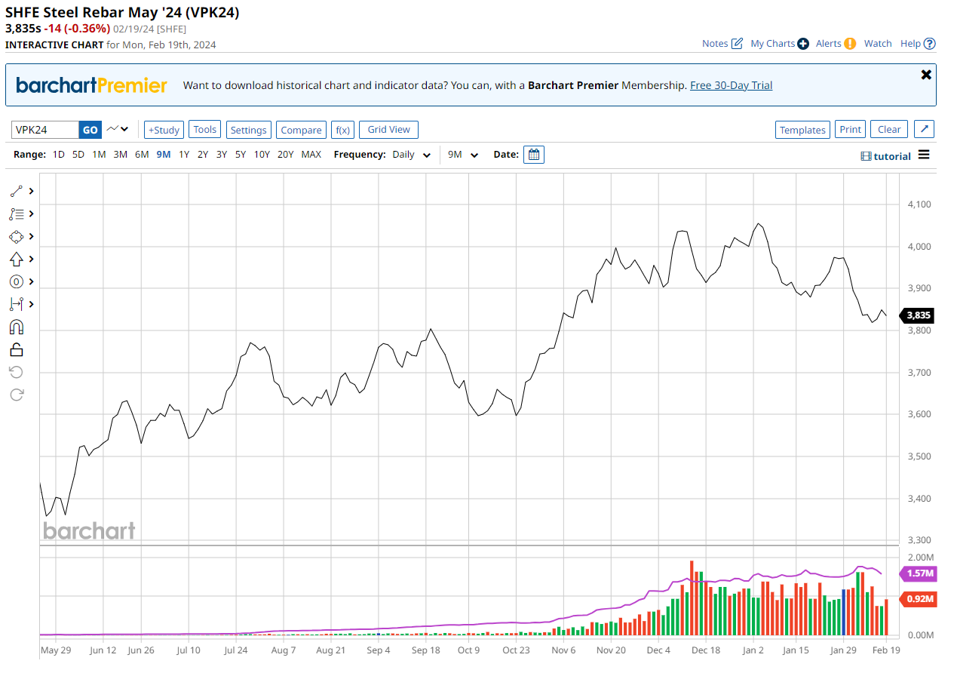Click the +Study button
Image resolution: width=954 pixels, height=676 pixels.
pyautogui.click(x=164, y=130)
